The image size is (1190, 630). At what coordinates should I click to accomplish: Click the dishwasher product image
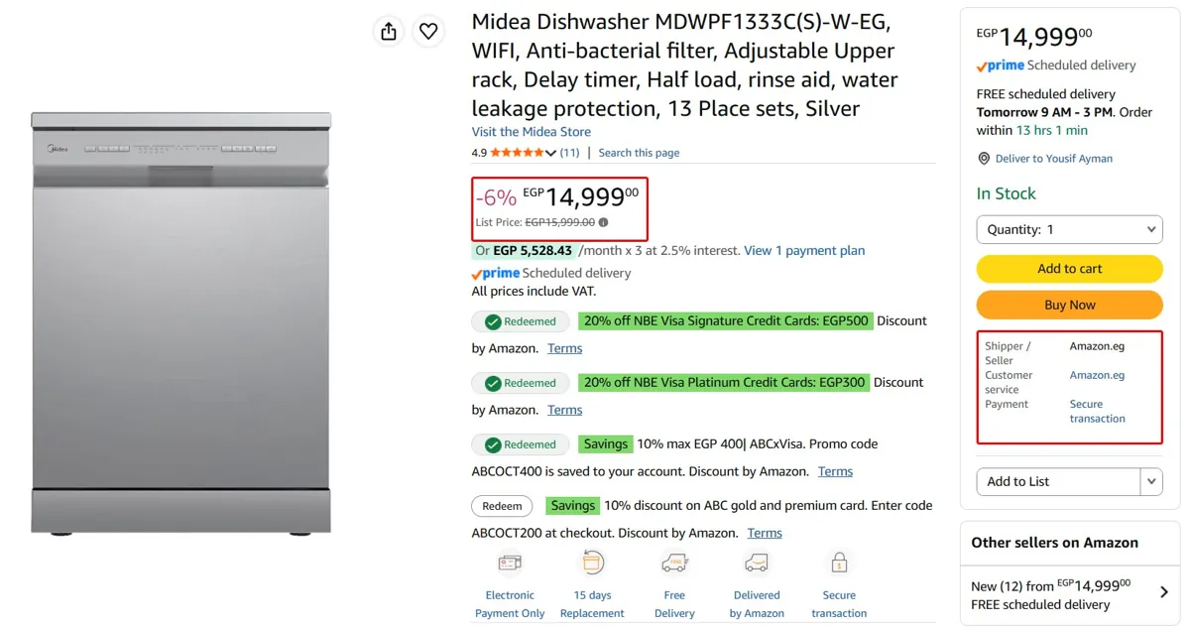pos(180,322)
